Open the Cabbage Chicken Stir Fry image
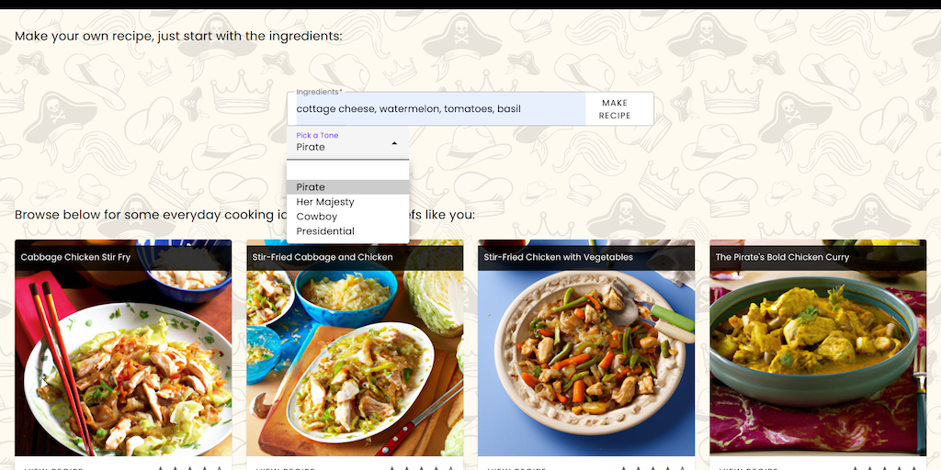The width and height of the screenshot is (941, 470). click(123, 363)
